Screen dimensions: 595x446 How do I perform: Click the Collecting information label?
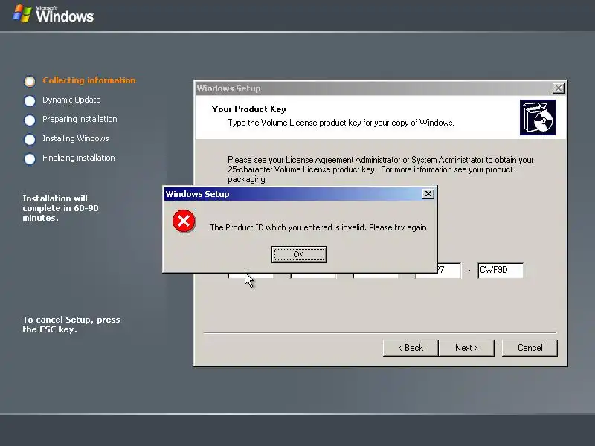[x=89, y=80]
